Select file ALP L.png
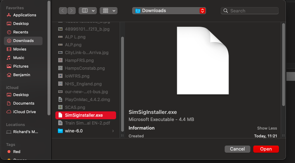The height and width of the screenshot is (163, 295). tap(86, 37)
